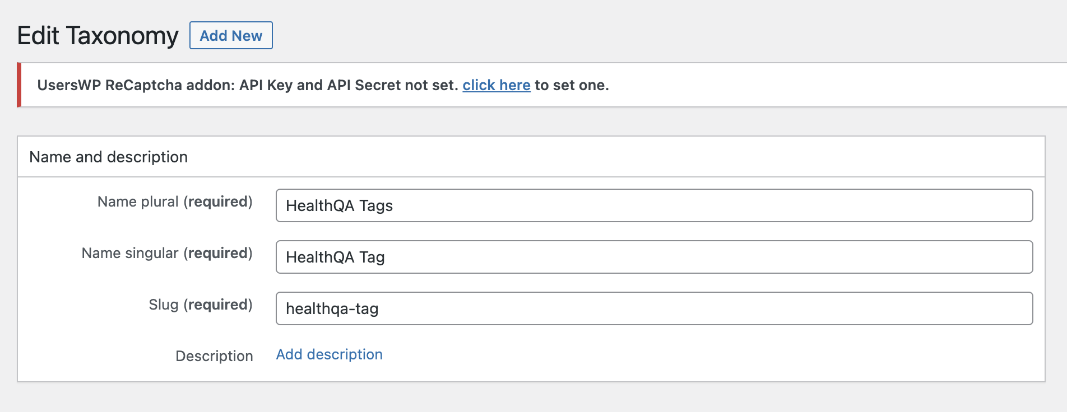The width and height of the screenshot is (1067, 412).
Task: Place cursor on 'HealthQA Tags' text
Action: pos(339,205)
